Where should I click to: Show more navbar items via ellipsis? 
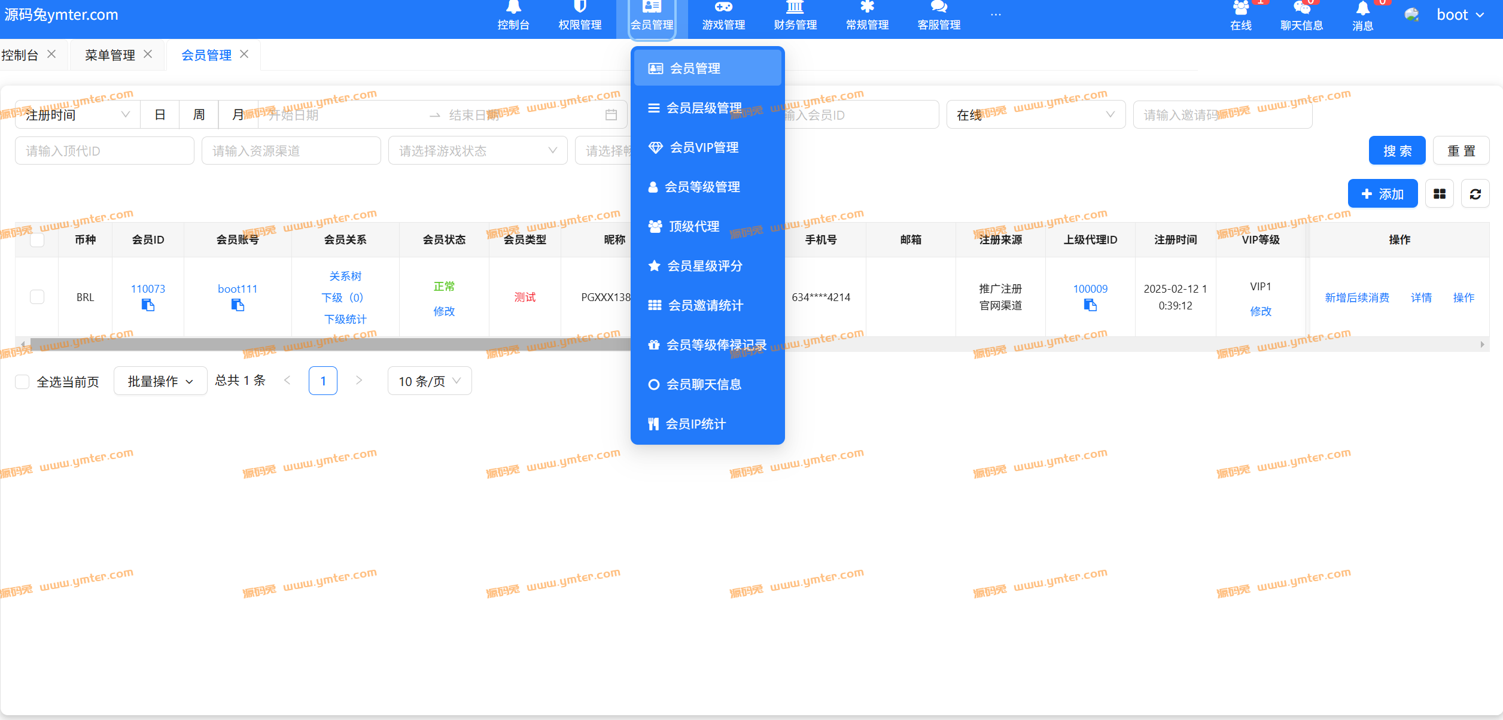point(996,14)
